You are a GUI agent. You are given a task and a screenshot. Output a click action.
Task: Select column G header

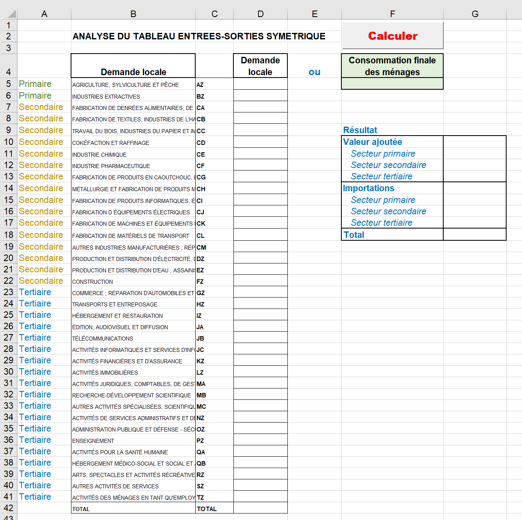tap(475, 14)
